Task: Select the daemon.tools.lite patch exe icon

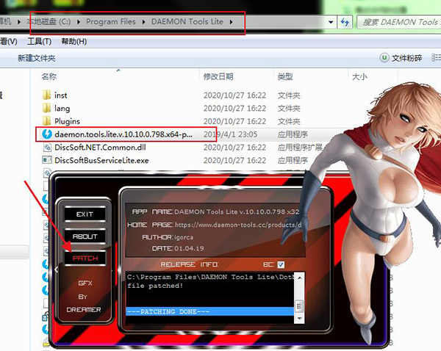Action: (47, 134)
